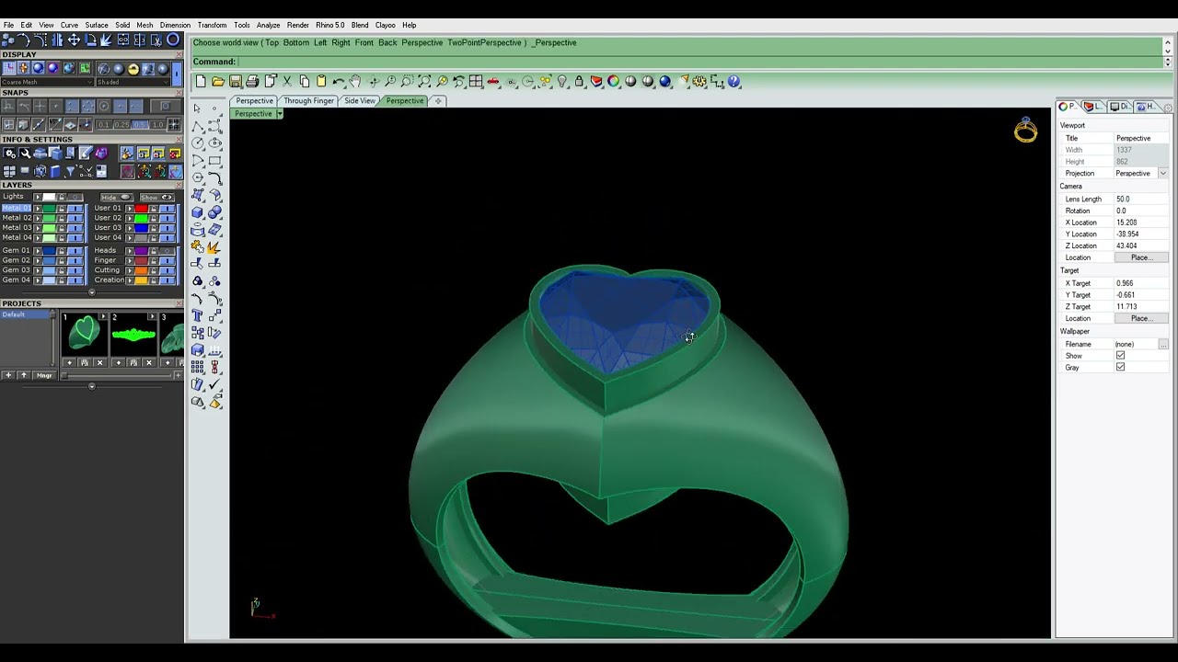Click the filter funnel icon
This screenshot has height=662, width=1178.
click(x=70, y=172)
